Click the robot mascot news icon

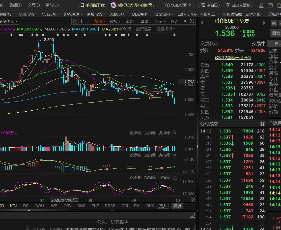tap(113, 5)
